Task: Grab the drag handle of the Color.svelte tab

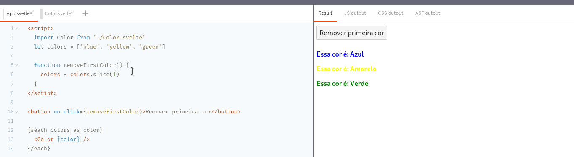Action: [42, 13]
